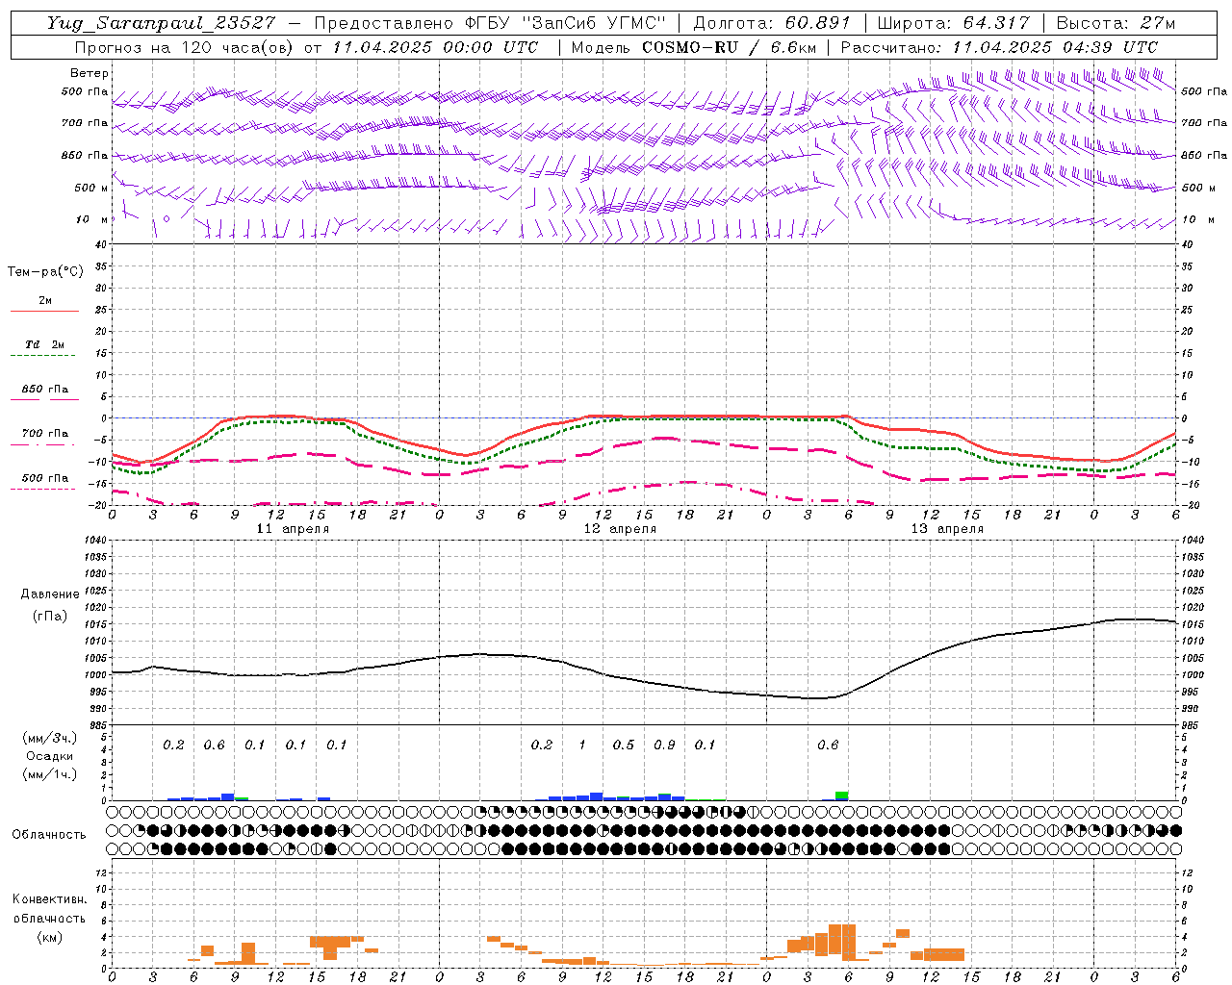The image size is (1232, 985).
Task: Select the Осадки precipitation label
Action: coord(49,757)
